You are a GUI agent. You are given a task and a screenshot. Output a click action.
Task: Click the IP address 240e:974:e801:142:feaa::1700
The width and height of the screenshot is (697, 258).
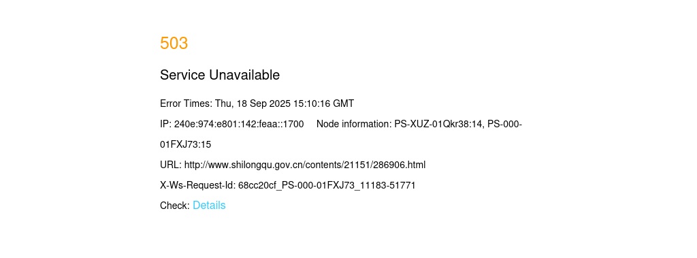239,125
